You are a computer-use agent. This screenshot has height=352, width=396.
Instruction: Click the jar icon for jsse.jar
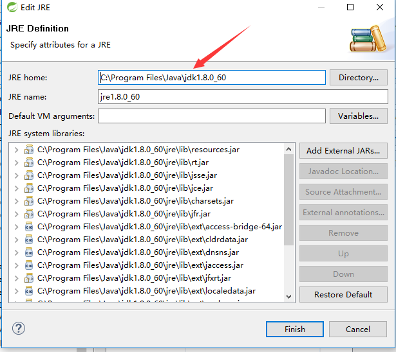pyautogui.click(x=29, y=175)
